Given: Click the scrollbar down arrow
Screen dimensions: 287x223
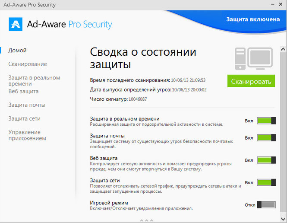Looking at the screenshot, I should [283, 219].
